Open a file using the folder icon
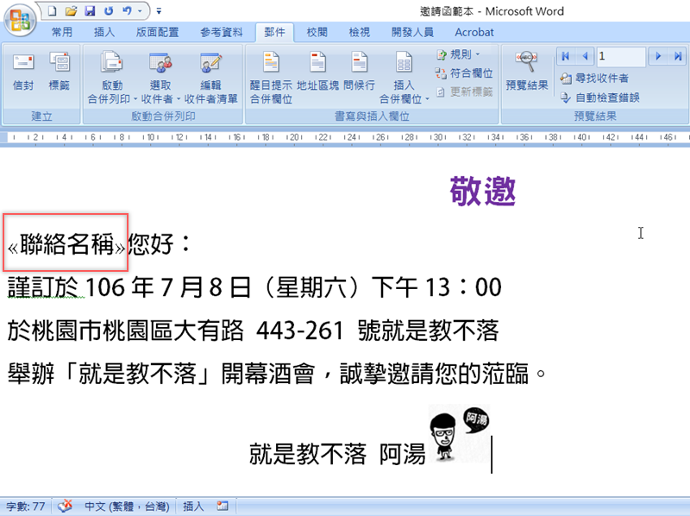This screenshot has height=516, width=690. [x=71, y=11]
